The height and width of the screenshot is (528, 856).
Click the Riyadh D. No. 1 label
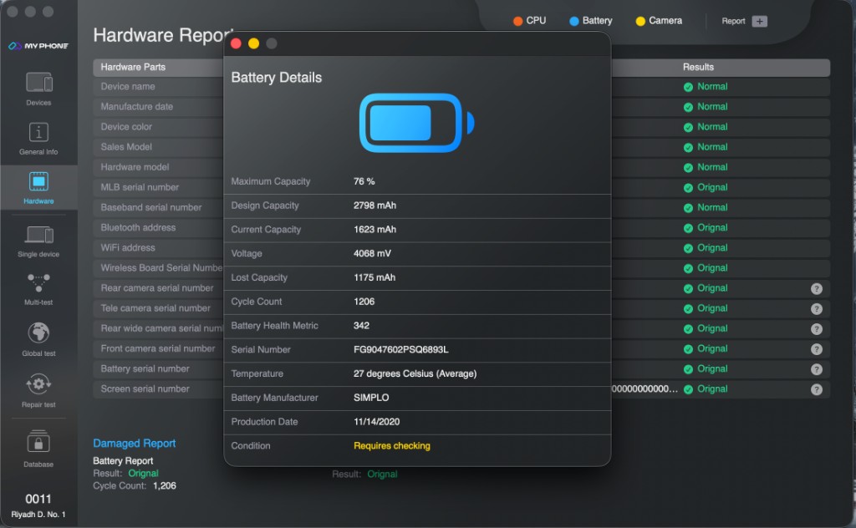coord(38,515)
